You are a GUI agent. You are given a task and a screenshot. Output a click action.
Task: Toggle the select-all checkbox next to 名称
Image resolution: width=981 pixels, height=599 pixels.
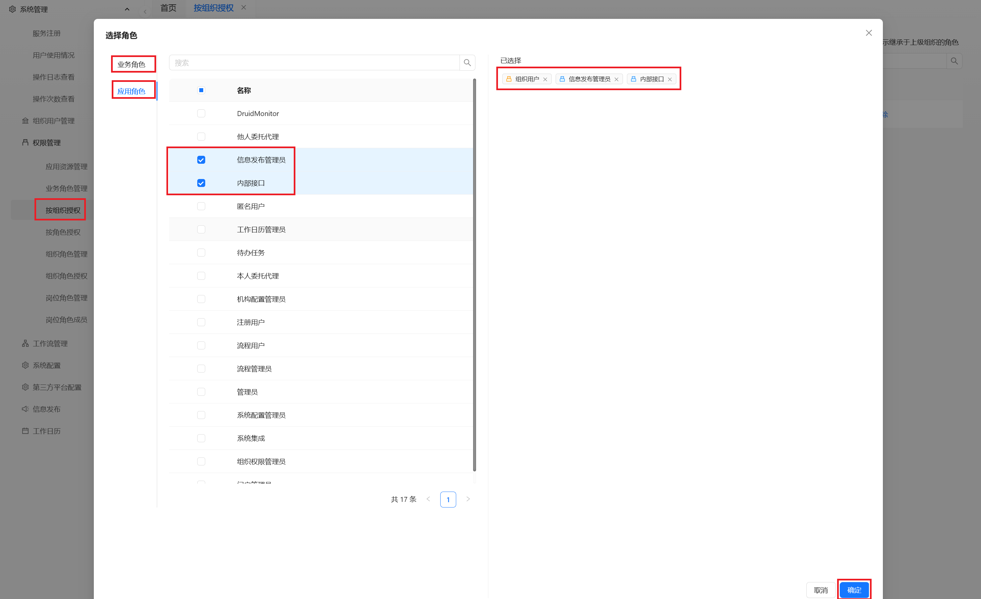click(201, 90)
